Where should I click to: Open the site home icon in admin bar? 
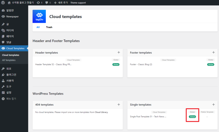[9, 3]
